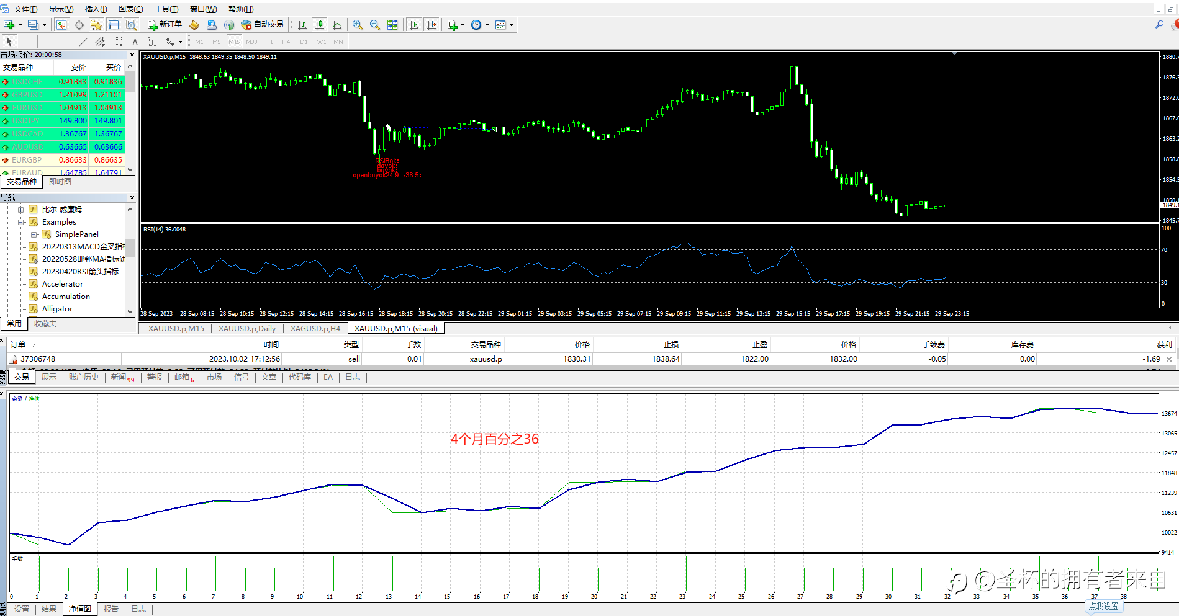Click the 新订单 button
Image resolution: width=1179 pixels, height=616 pixels.
[165, 25]
